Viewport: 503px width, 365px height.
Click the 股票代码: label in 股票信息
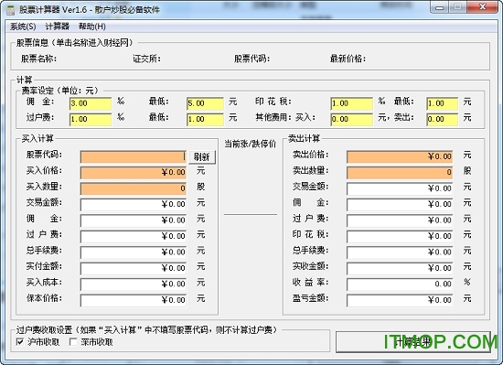coord(251,59)
